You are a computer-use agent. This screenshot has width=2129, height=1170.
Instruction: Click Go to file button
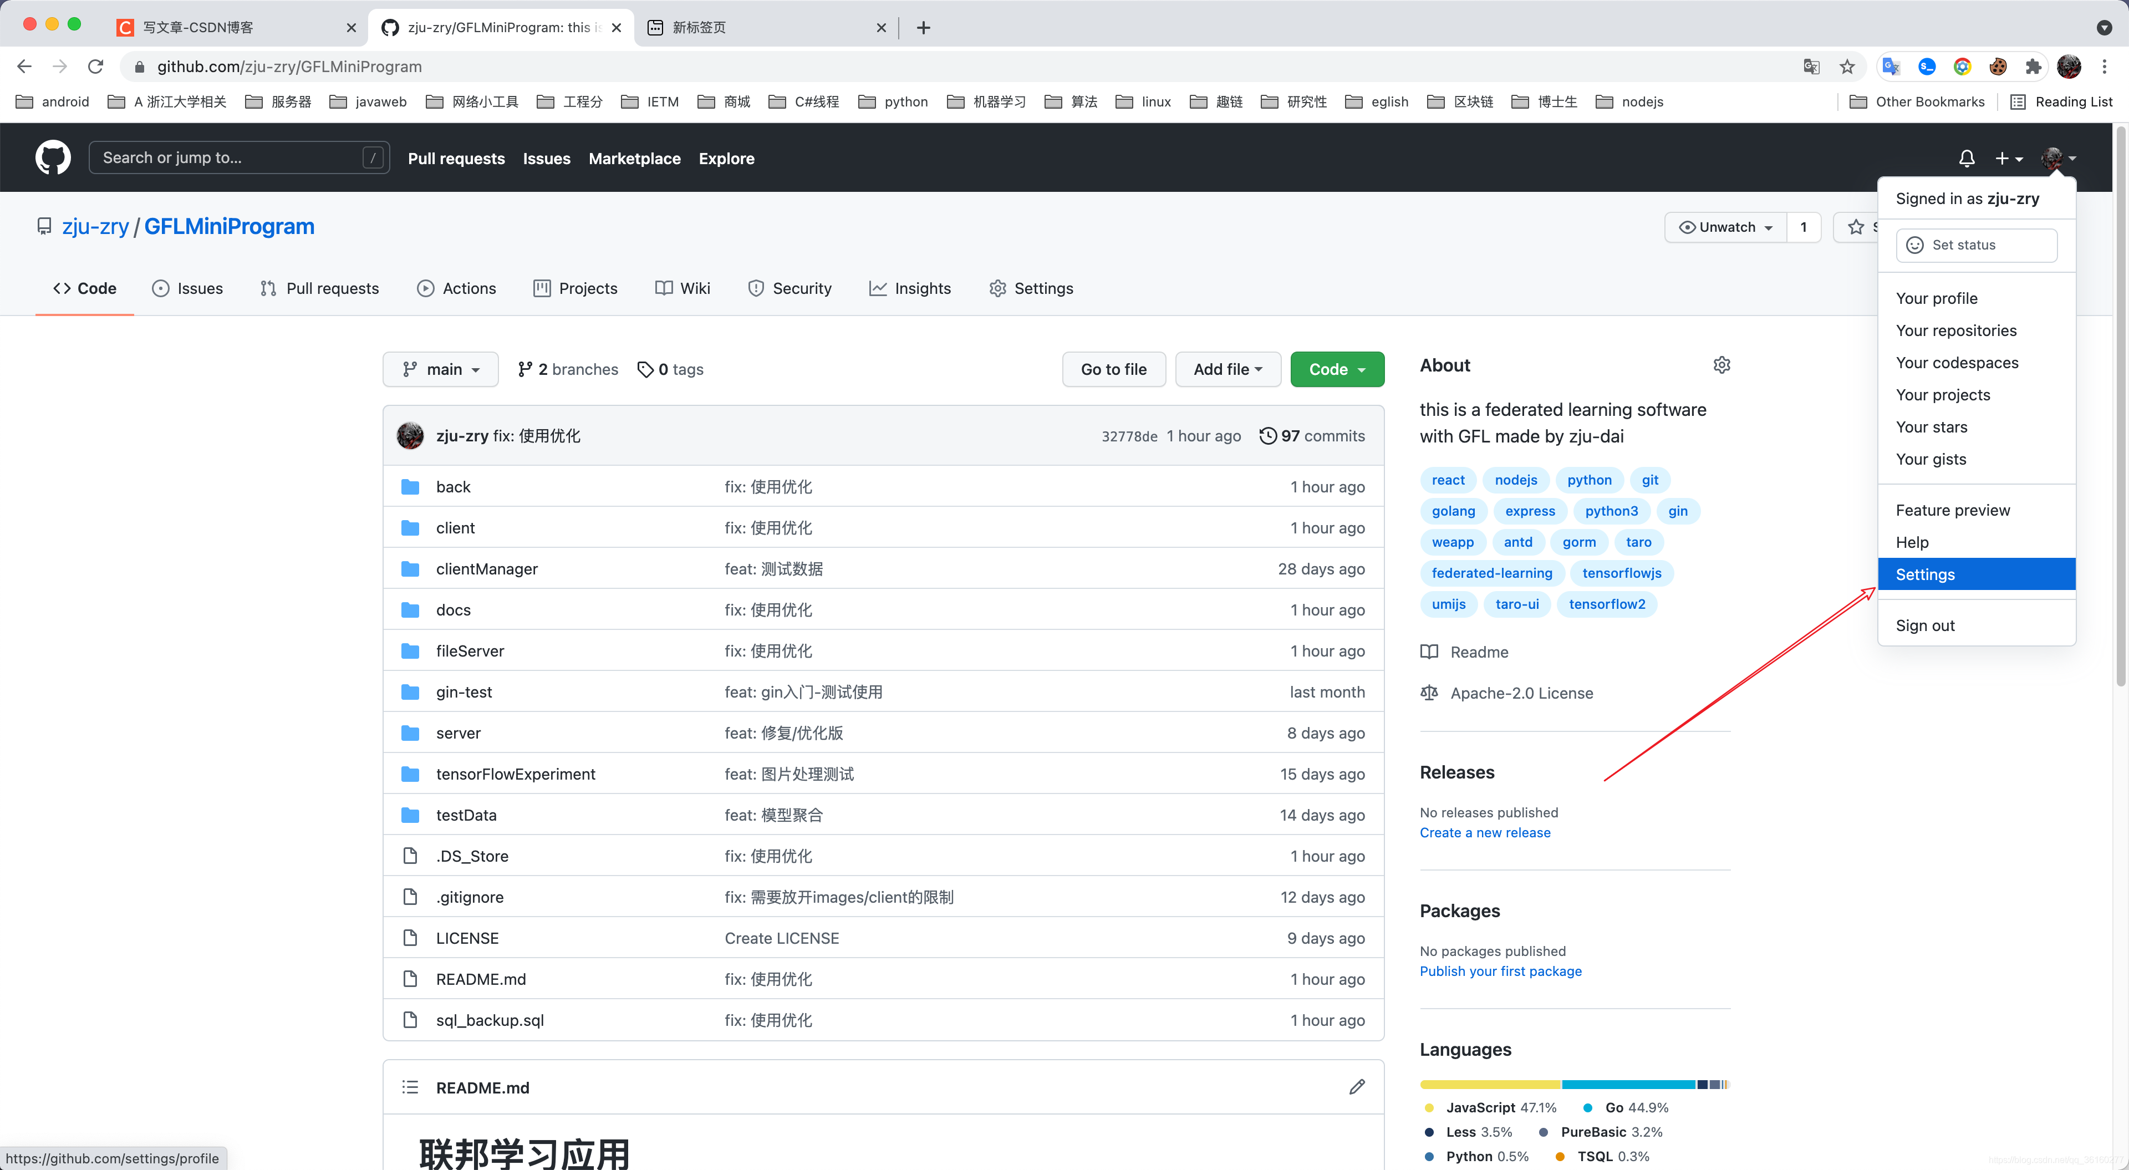[x=1114, y=369]
